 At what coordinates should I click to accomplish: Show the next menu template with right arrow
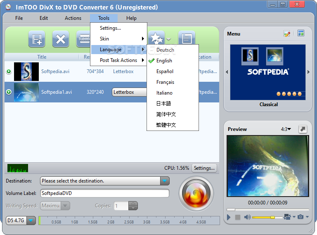pos(308,72)
